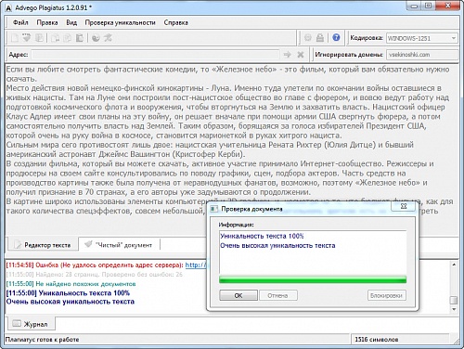Click the padlock icon in toolbar
The width and height of the screenshot is (464, 349).
320,38
